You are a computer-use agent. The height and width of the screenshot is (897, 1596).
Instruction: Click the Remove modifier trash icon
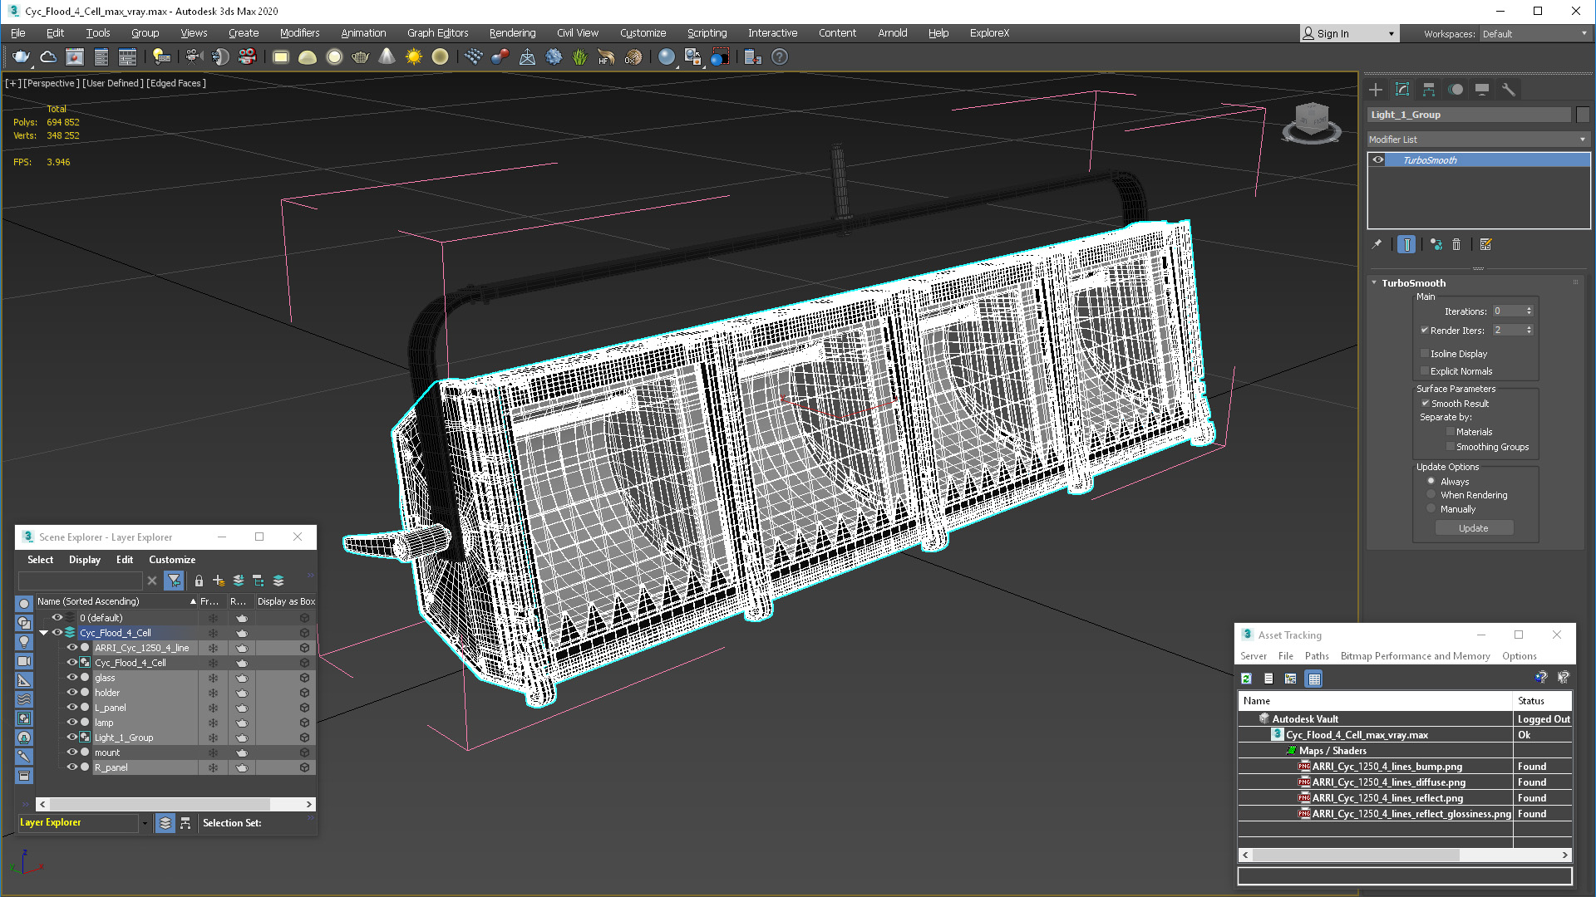[1456, 244]
